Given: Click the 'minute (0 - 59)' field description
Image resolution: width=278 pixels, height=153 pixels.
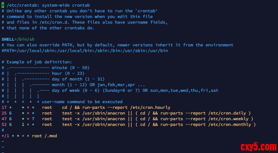Looking at the screenshot, I should 71,68.
